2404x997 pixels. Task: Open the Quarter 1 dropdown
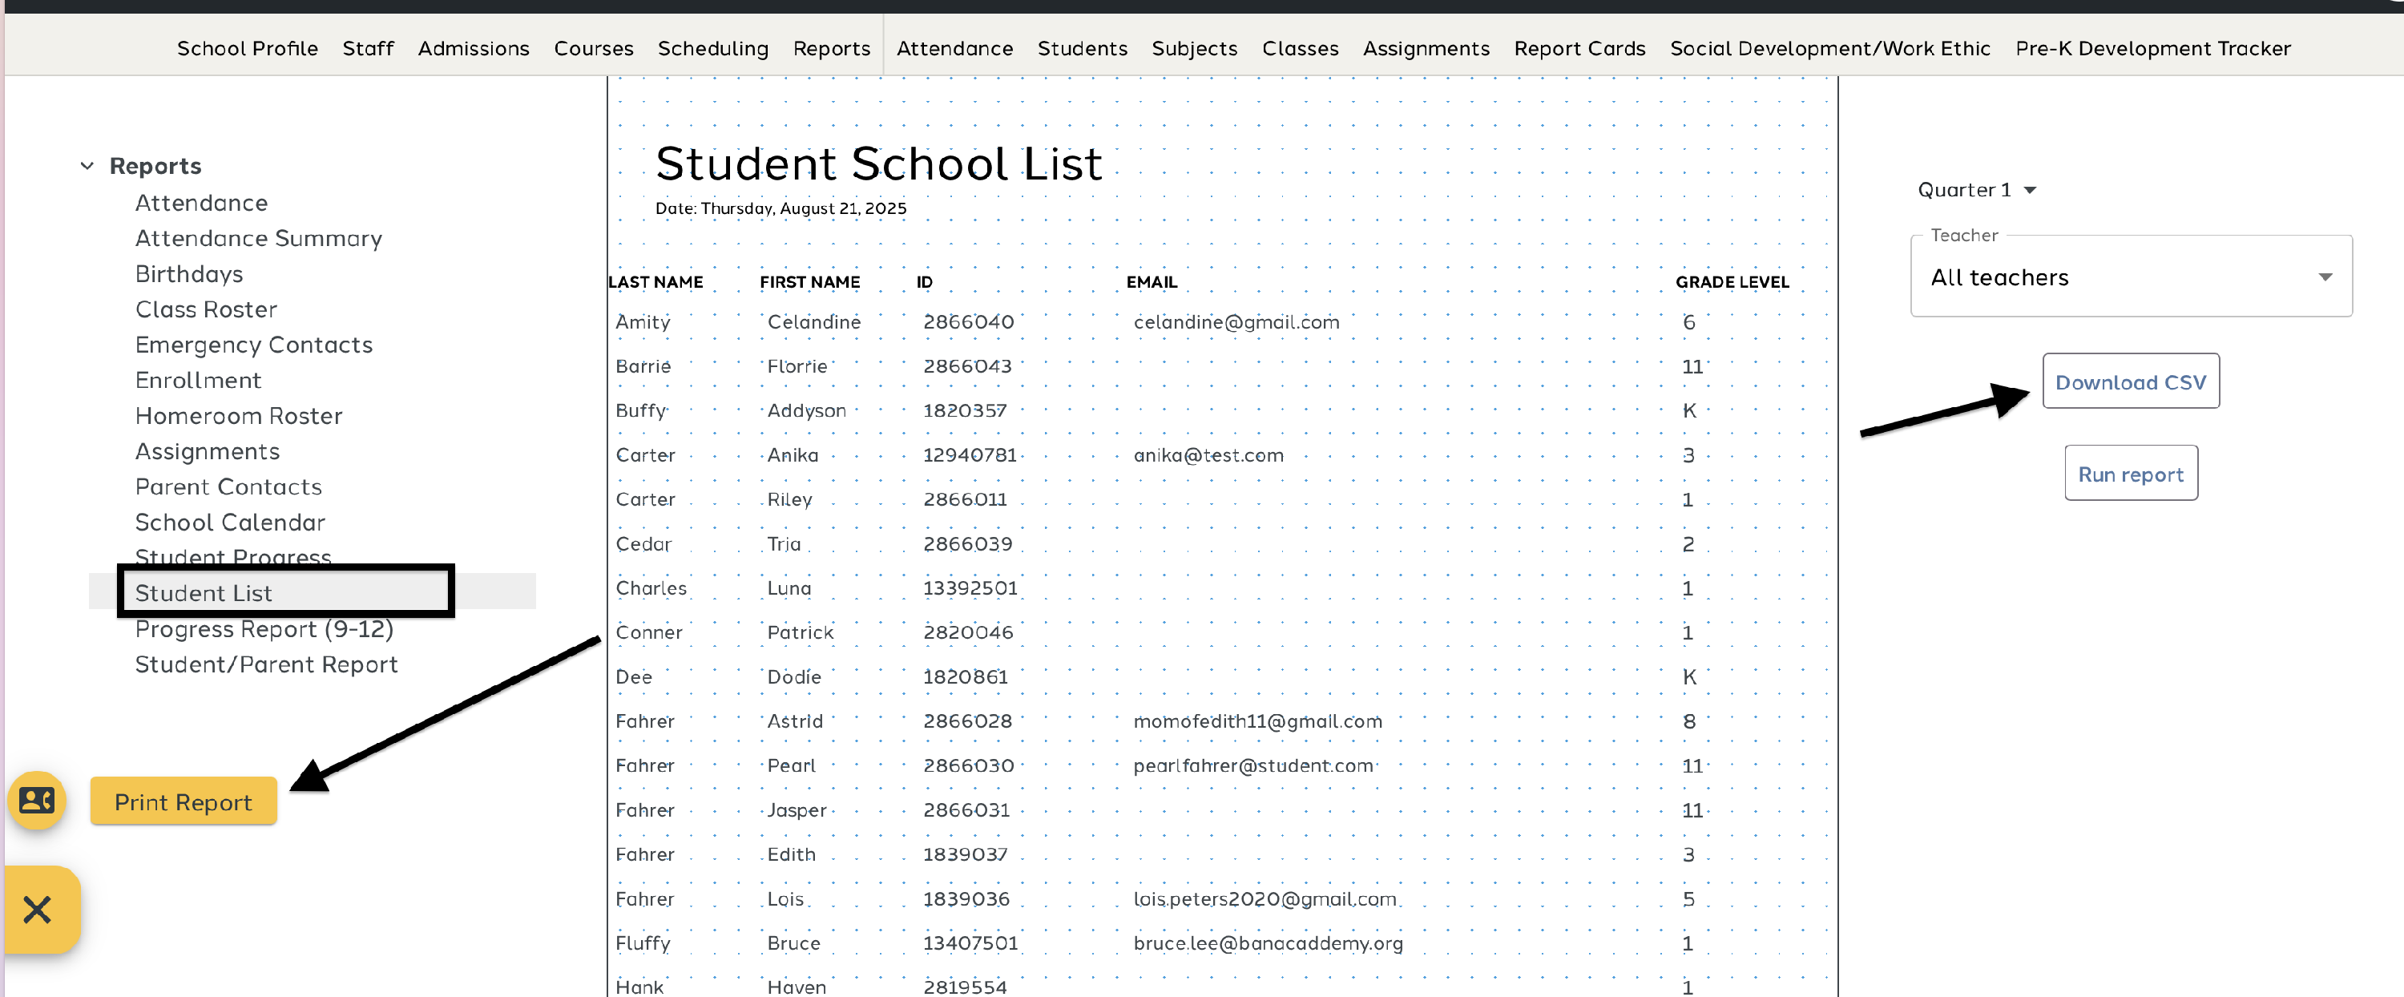(1977, 189)
